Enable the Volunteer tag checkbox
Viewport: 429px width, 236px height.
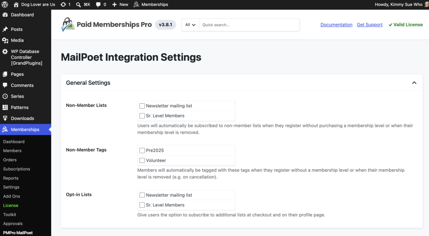[142, 160]
